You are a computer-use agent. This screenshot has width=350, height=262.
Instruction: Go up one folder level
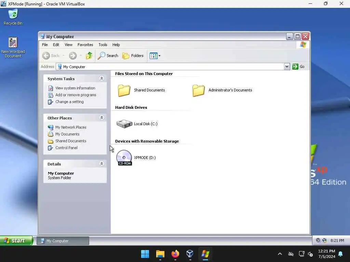coord(89,56)
